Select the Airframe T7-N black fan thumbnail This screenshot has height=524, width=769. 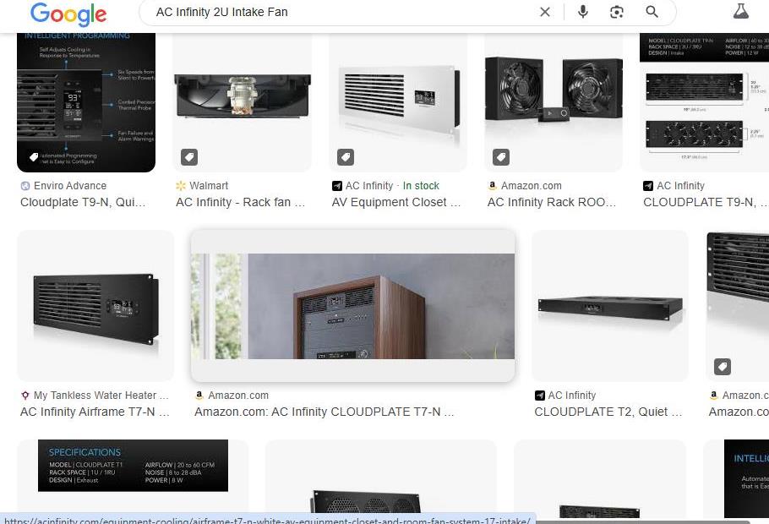click(x=95, y=305)
